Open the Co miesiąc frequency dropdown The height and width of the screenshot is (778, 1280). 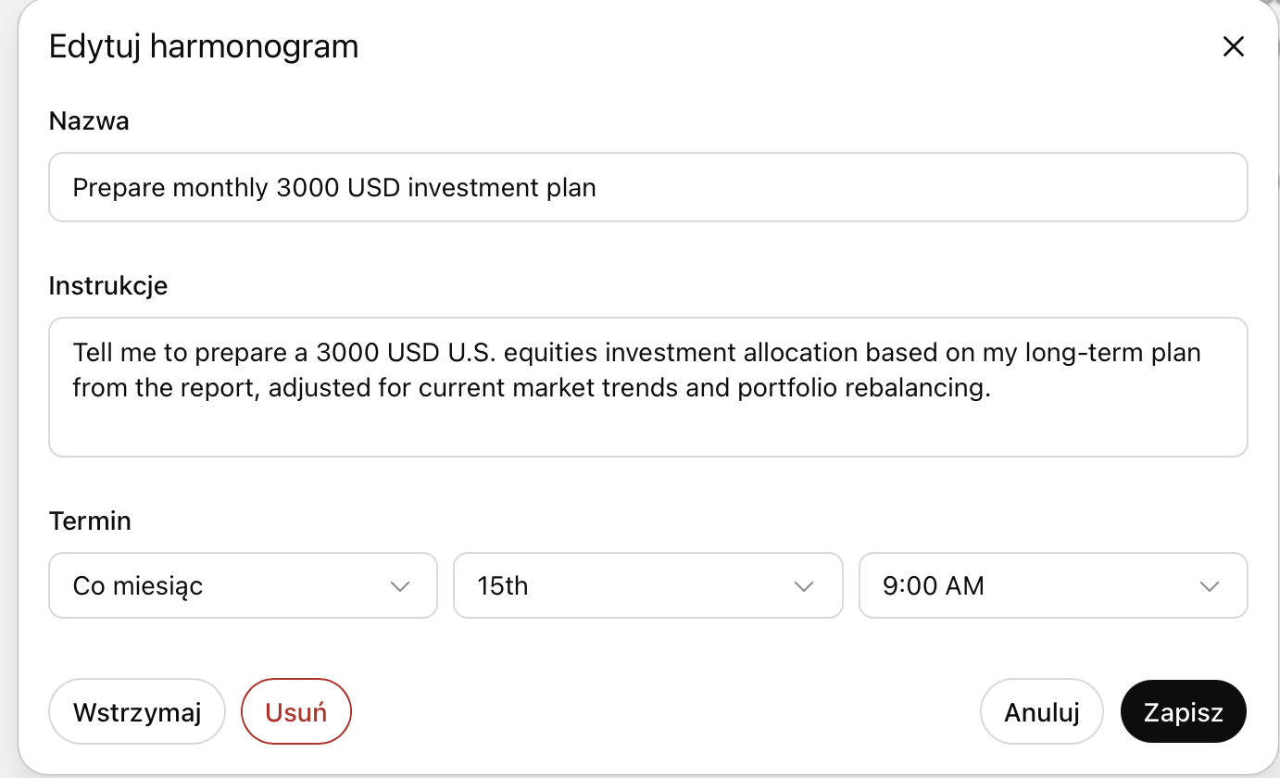(243, 585)
